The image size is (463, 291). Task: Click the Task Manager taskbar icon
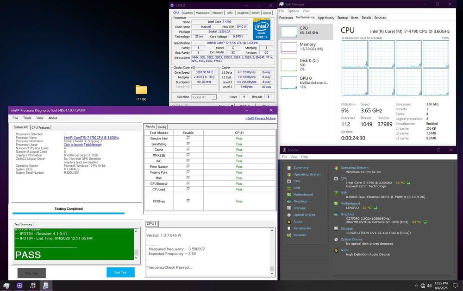(6, 285)
